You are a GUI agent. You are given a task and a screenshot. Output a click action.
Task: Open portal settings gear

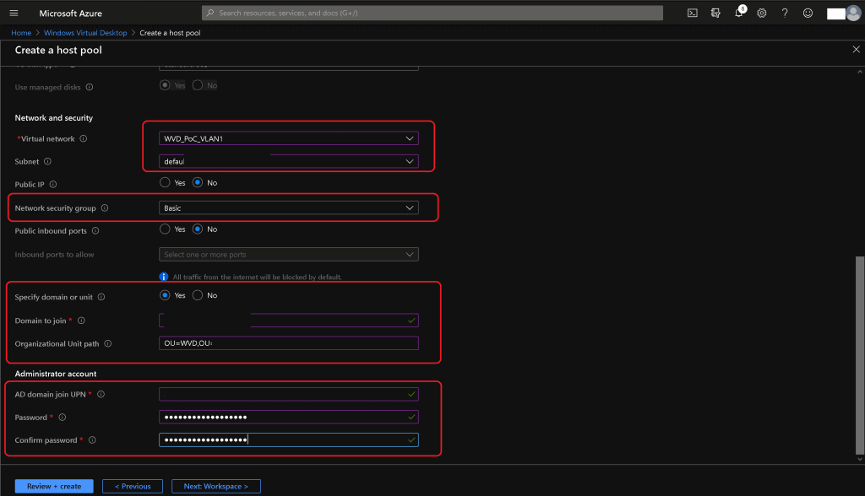[762, 13]
